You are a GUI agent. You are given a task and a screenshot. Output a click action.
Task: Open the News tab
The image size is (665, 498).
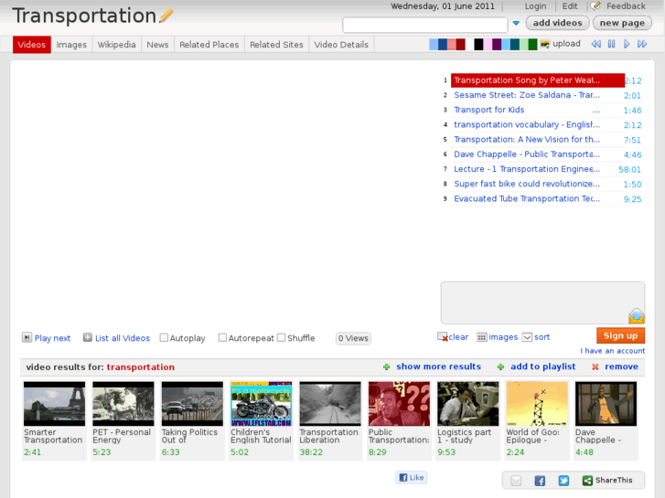point(157,45)
